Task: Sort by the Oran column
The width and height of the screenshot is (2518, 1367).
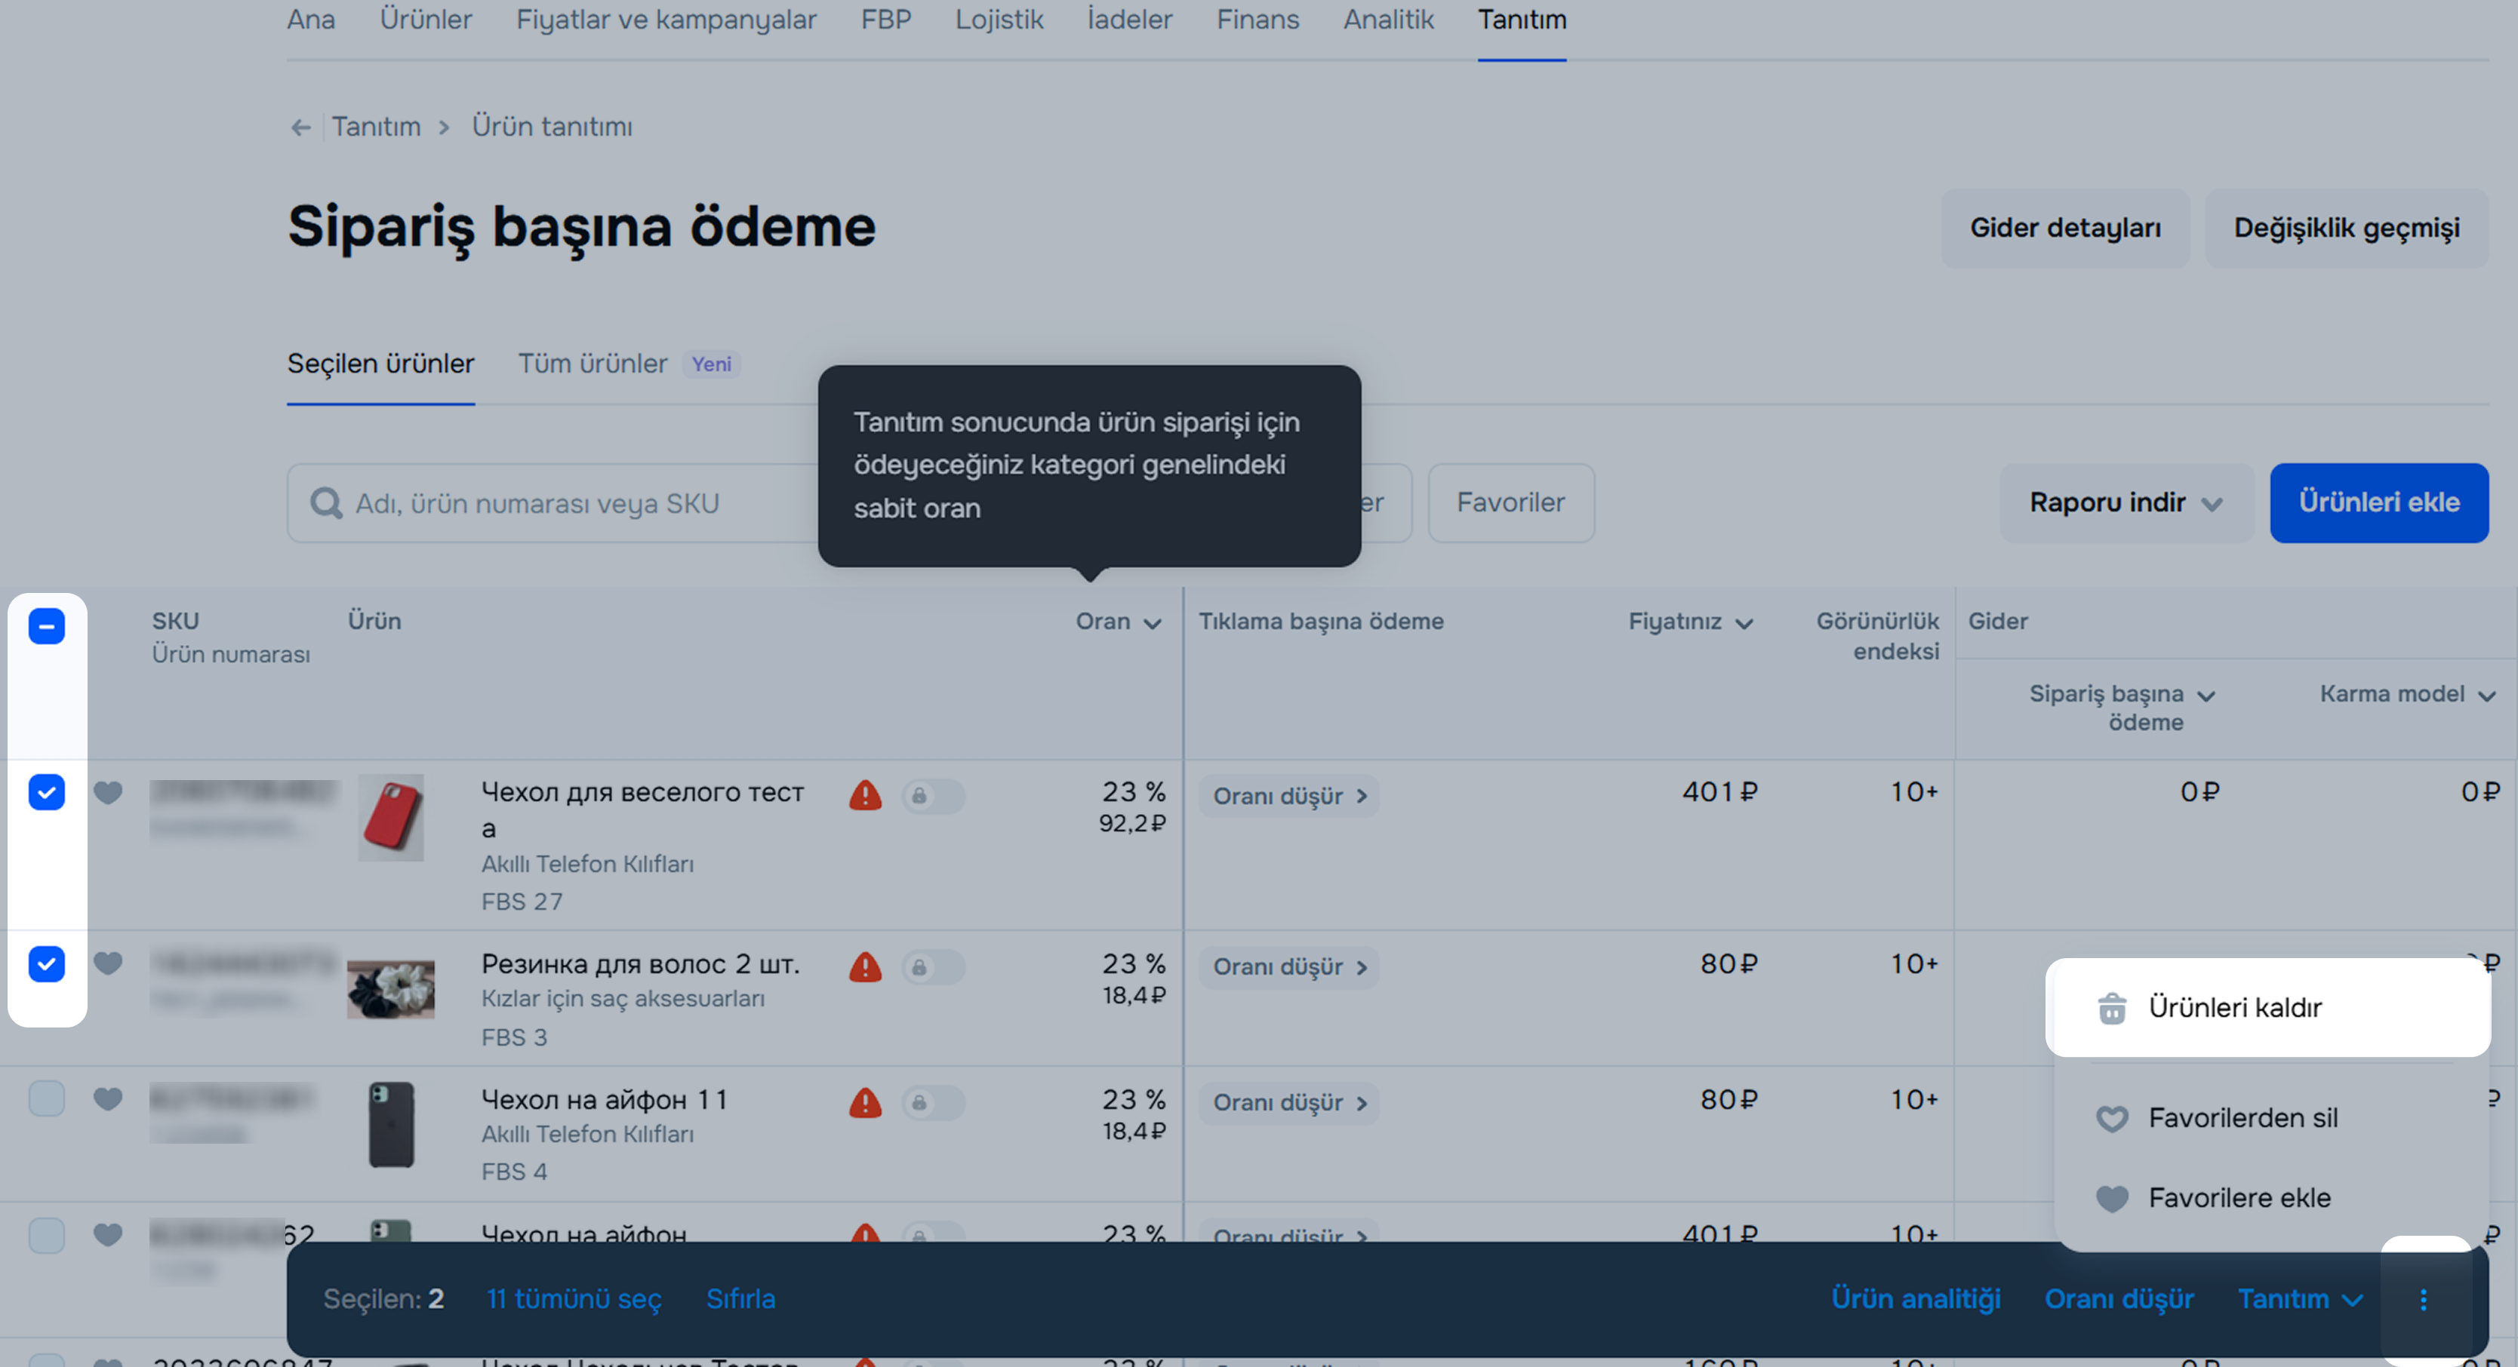Action: click(x=1117, y=622)
